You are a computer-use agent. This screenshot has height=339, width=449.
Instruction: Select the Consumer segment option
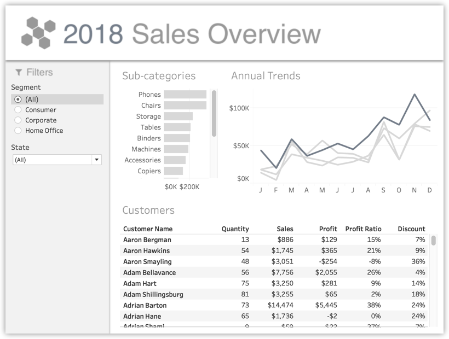pyautogui.click(x=18, y=110)
